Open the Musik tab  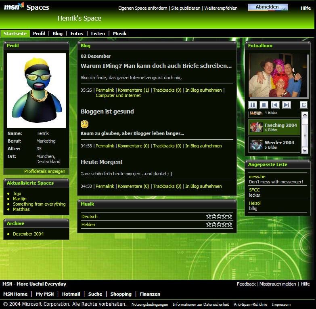click(119, 34)
